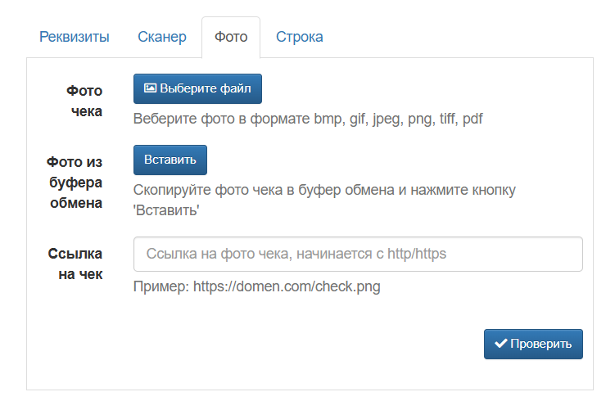The width and height of the screenshot is (606, 401).
Task: Click the supported file formats hint text
Action: pos(308,119)
